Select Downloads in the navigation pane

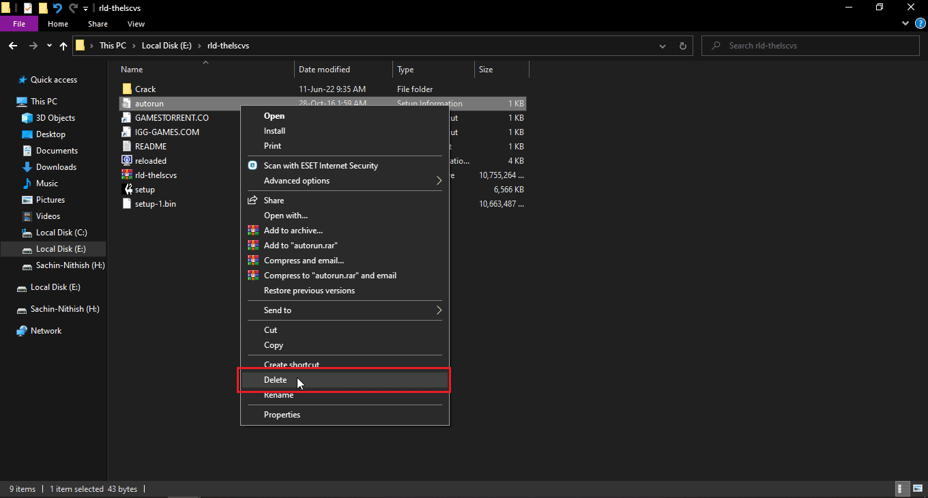tap(56, 167)
